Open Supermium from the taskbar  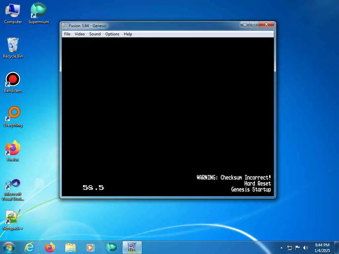(x=111, y=247)
